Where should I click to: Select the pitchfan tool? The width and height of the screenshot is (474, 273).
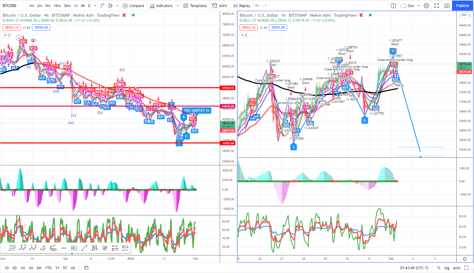pyautogui.click(x=53, y=248)
